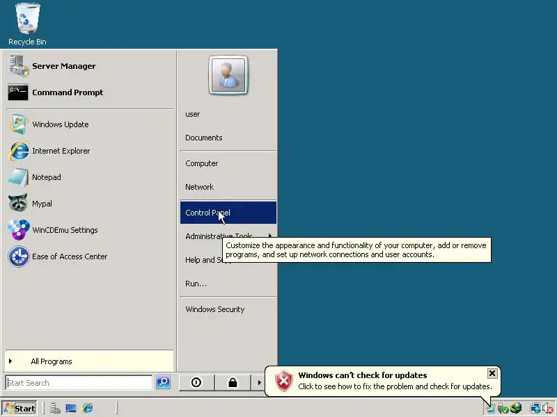The width and height of the screenshot is (557, 417).
Task: Open the user personal folder
Action: click(x=228, y=114)
